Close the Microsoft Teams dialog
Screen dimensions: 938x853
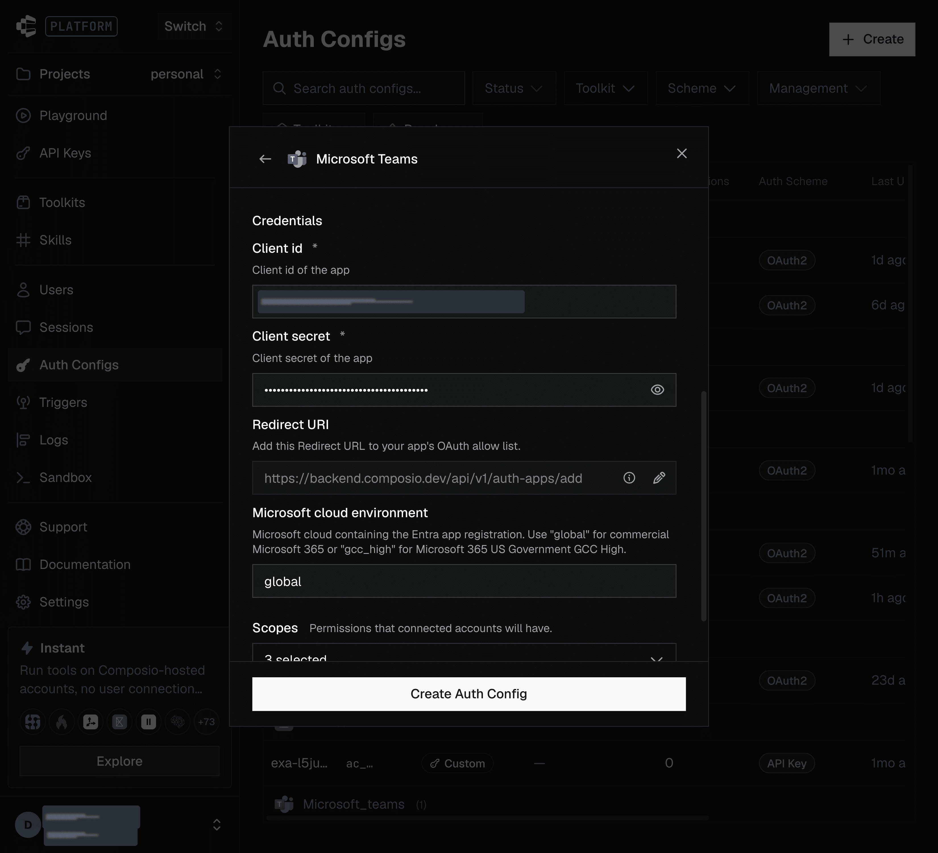pyautogui.click(x=682, y=154)
